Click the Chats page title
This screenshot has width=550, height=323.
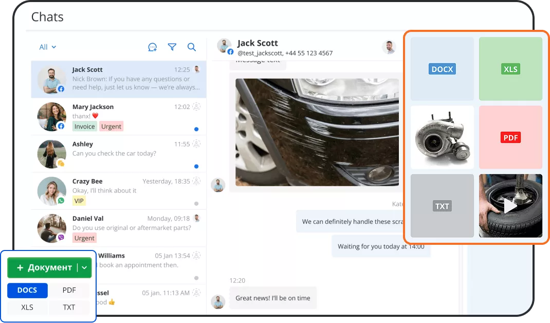[47, 17]
